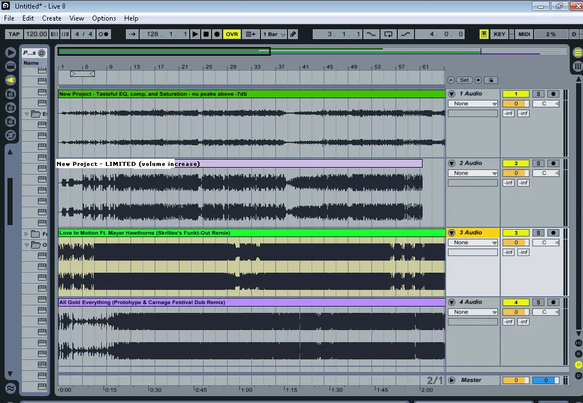Screen dimensions: 583x403
Task: Toggle the Draw Mode pencil icon
Action: point(293,34)
